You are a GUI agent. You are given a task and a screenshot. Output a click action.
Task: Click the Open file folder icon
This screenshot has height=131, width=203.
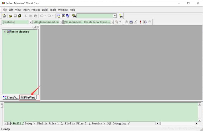point(10,16)
